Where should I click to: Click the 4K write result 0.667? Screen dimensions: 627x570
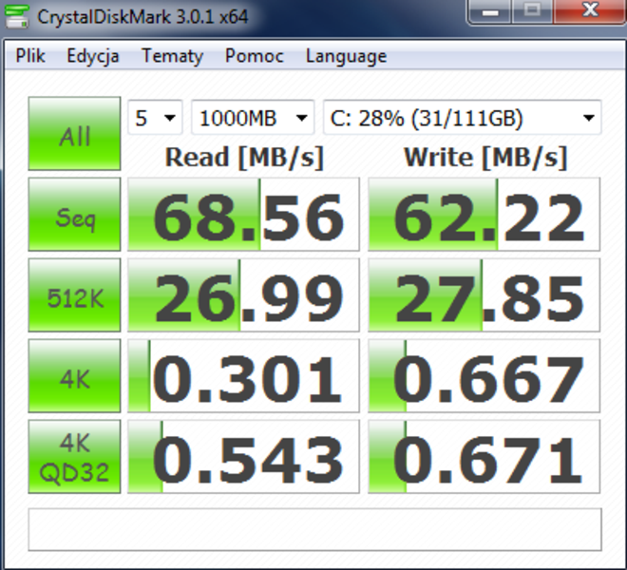[x=484, y=375]
